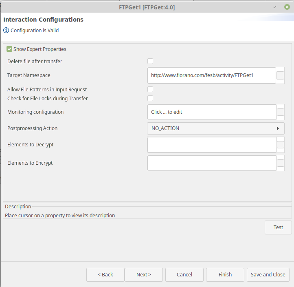Open the Elements to Decrypt editor button
Image resolution: width=294 pixels, height=287 pixels.
pyautogui.click(x=281, y=145)
